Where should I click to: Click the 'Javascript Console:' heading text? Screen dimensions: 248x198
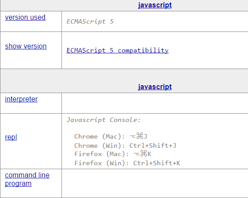[x=103, y=120]
